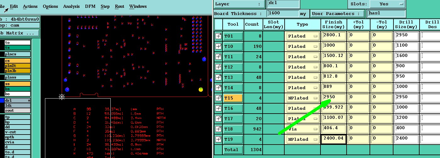Open the Step menu
Image resolution: width=440 pixels, height=158 pixels.
tap(105, 6)
